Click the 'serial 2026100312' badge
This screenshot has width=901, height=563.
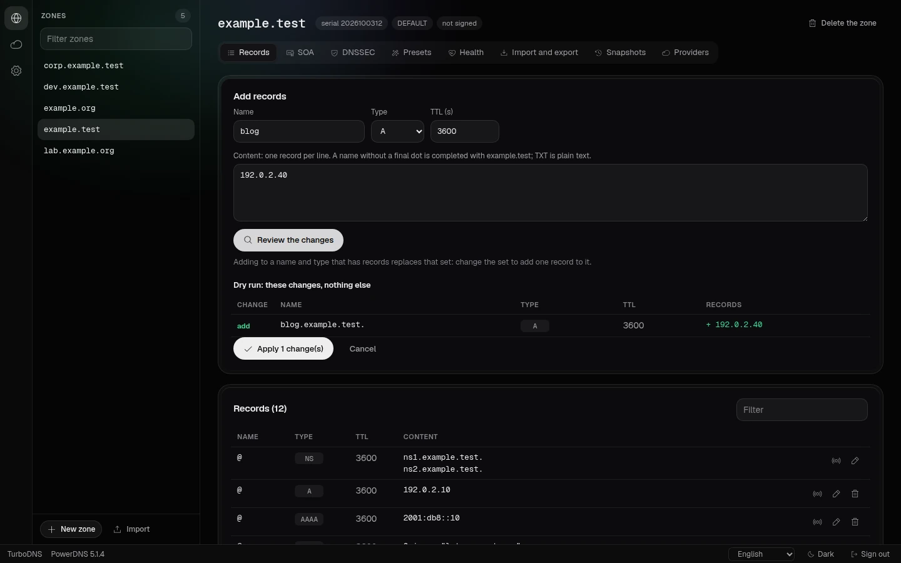point(352,23)
